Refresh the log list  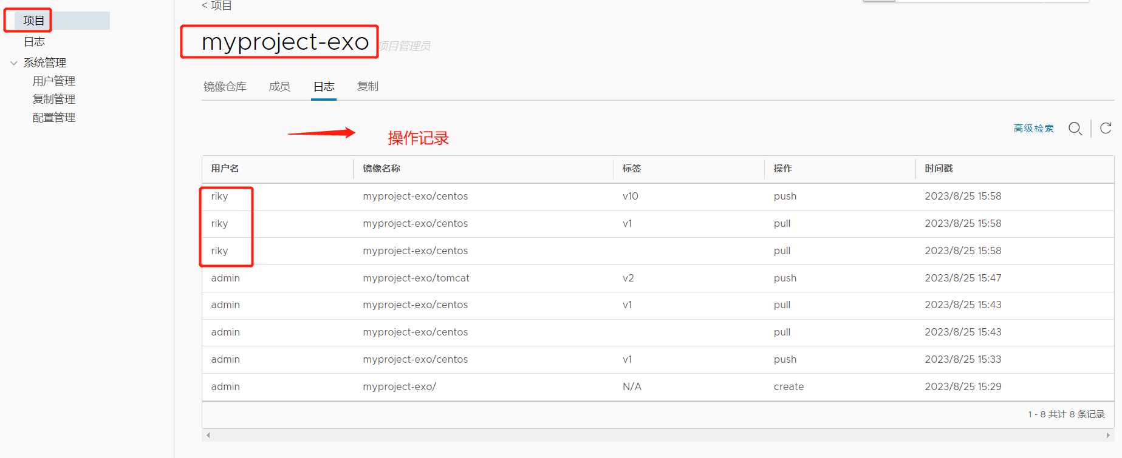click(1106, 128)
